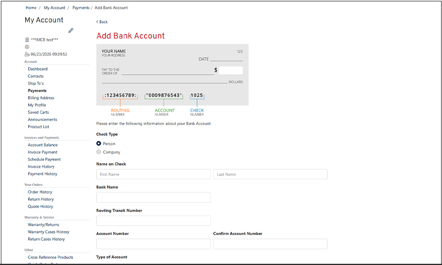Open Invoice Payment in the sidebar
442x265 pixels.
point(42,152)
